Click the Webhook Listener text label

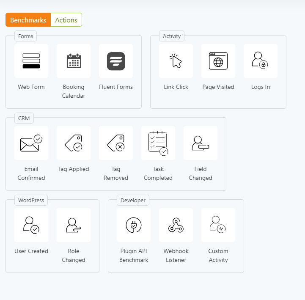(176, 256)
